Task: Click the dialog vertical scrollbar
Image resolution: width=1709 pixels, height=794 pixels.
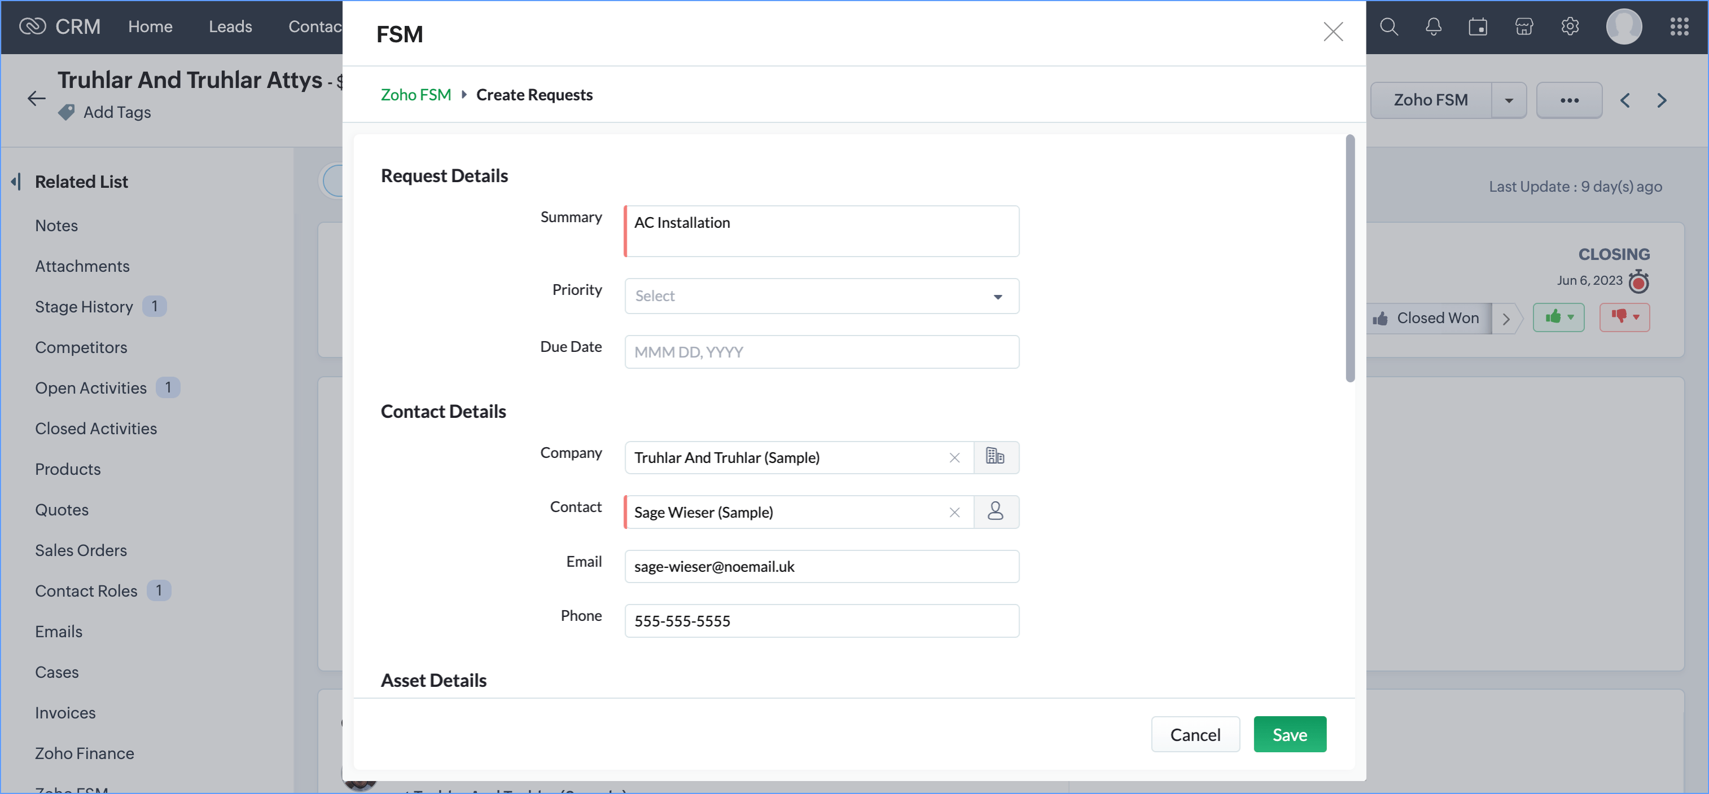Action: pyautogui.click(x=1349, y=258)
